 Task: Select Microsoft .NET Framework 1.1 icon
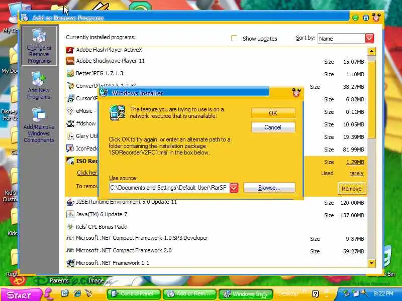pyautogui.click(x=70, y=263)
